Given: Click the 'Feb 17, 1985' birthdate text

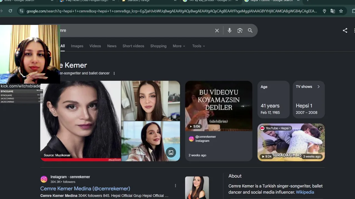Looking at the screenshot, I should (x=270, y=112).
